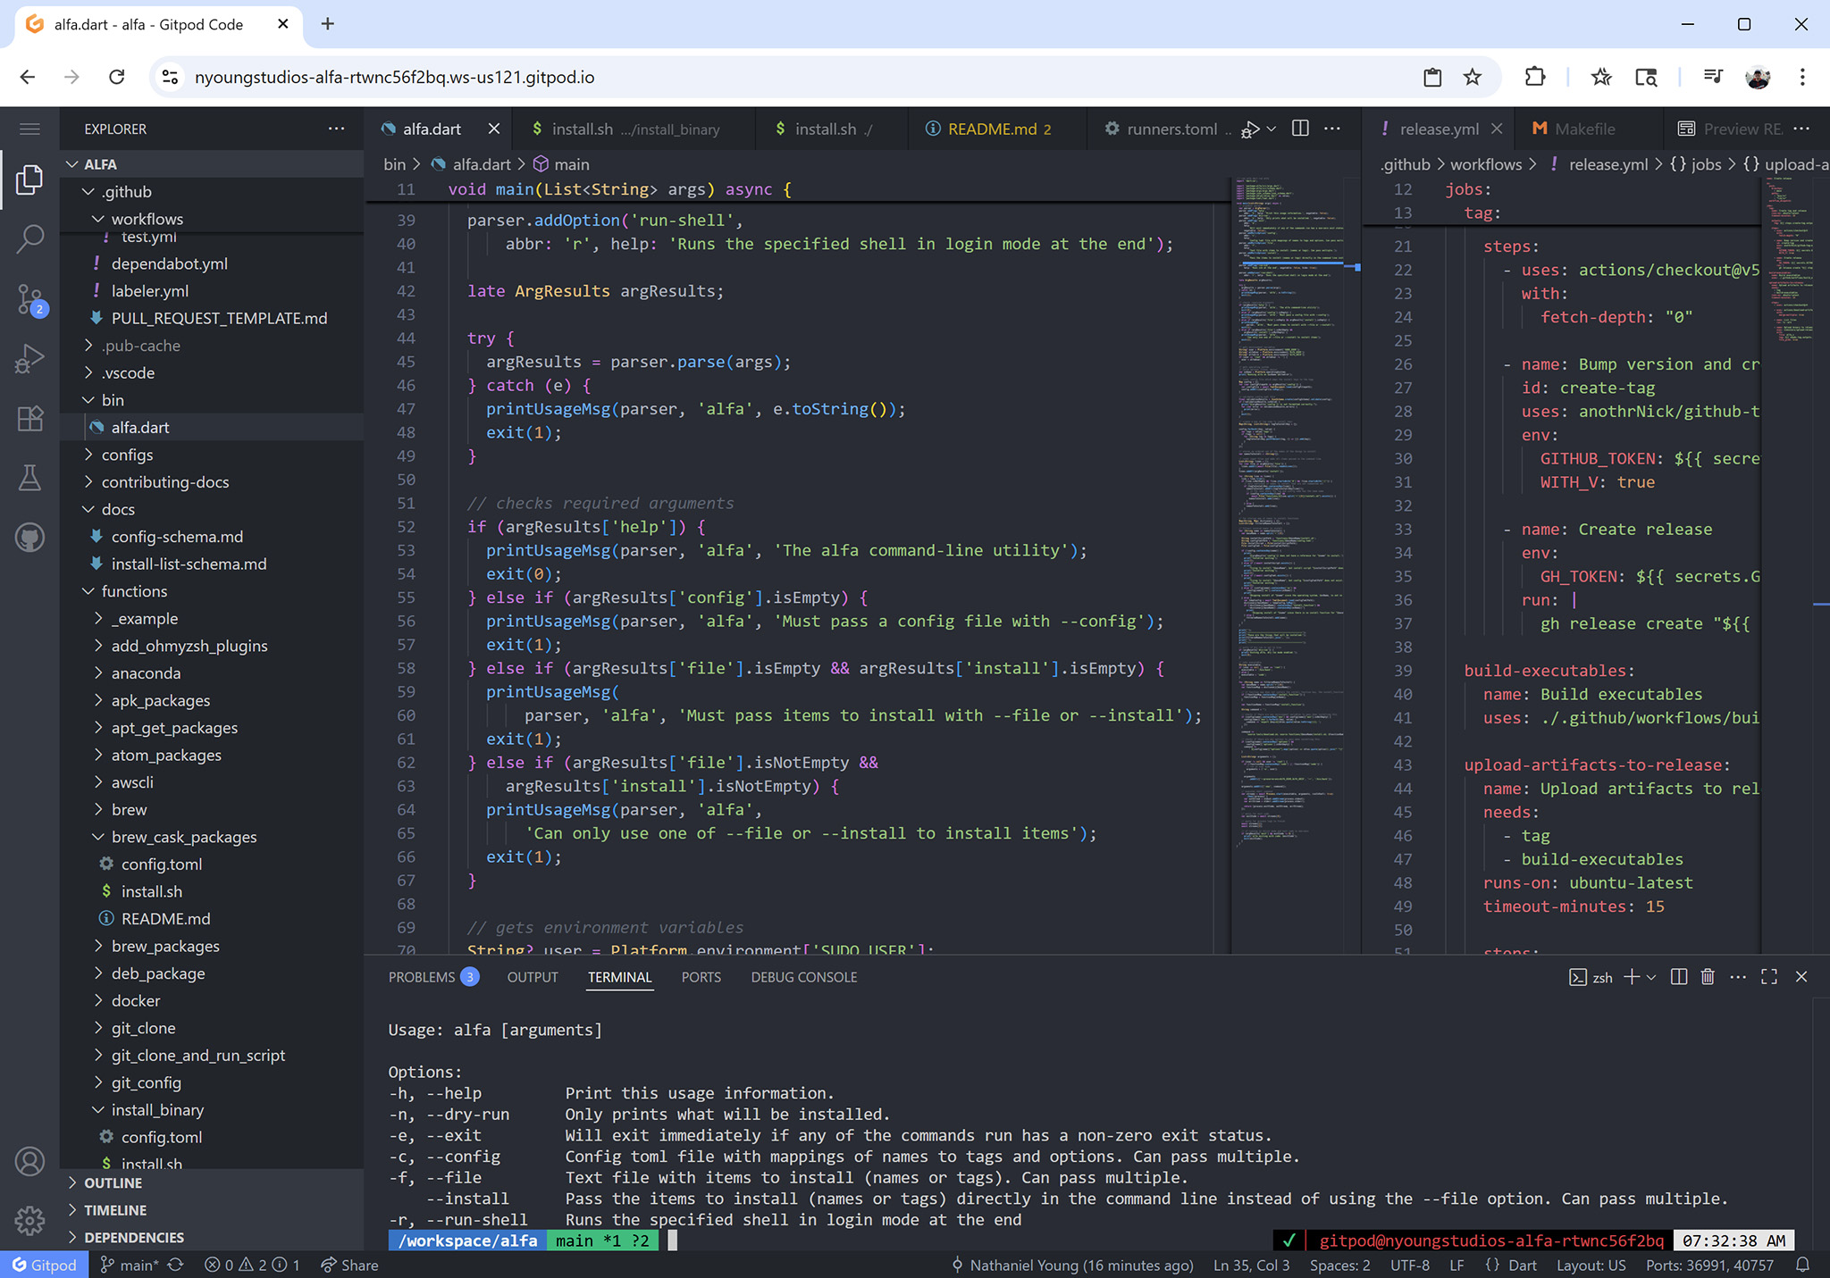The height and width of the screenshot is (1278, 1830).
Task: Click the main breadcrumb above the editor
Action: pos(570,164)
